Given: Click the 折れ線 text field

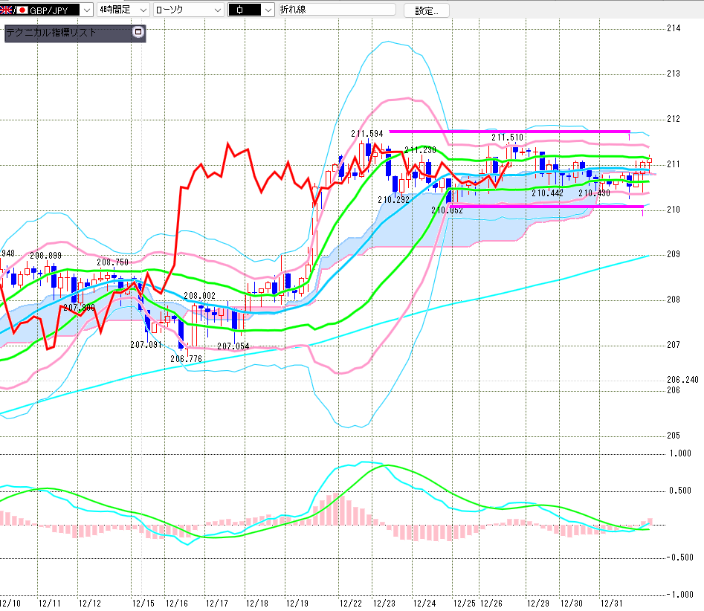Looking at the screenshot, I should (x=336, y=10).
